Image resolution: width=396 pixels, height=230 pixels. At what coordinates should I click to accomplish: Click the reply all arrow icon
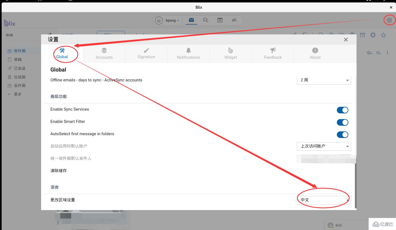click(x=369, y=53)
